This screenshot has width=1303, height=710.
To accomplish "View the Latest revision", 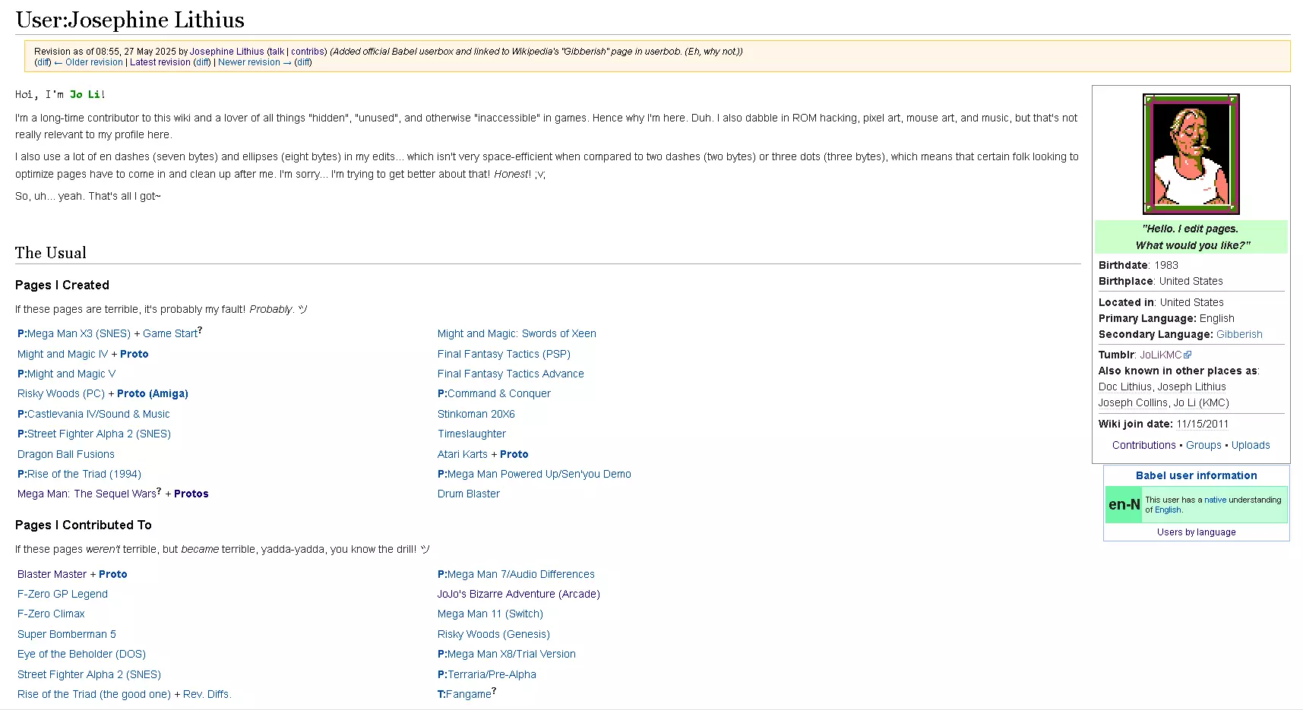I will pyautogui.click(x=160, y=62).
